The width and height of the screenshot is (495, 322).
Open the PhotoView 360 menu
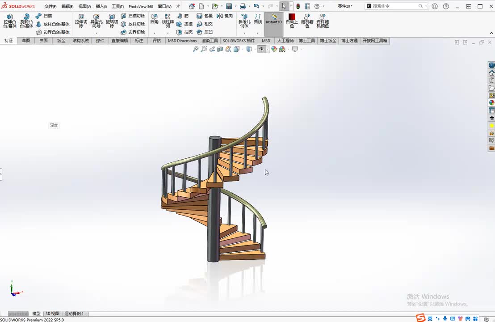(141, 6)
